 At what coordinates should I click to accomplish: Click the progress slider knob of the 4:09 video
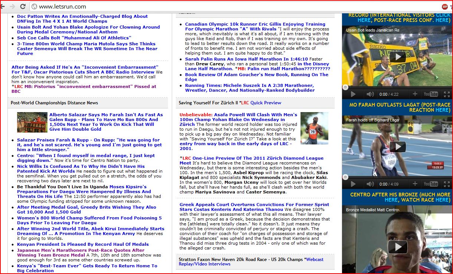coord(345,177)
